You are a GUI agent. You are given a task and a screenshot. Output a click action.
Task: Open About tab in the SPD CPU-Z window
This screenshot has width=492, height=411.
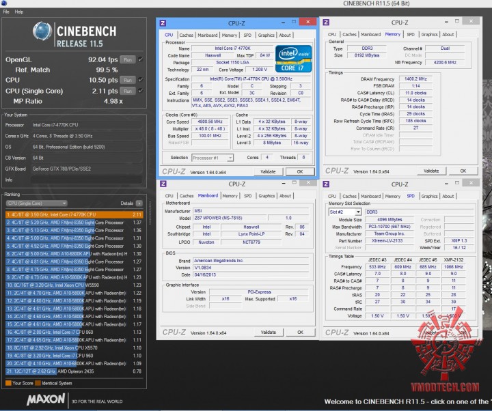448,196
